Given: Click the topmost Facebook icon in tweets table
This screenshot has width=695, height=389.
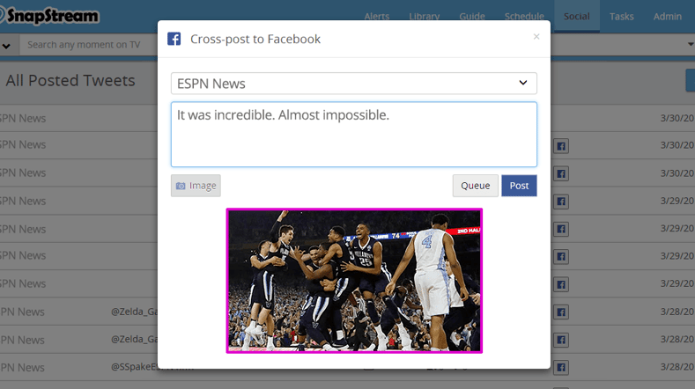Looking at the screenshot, I should coord(560,146).
